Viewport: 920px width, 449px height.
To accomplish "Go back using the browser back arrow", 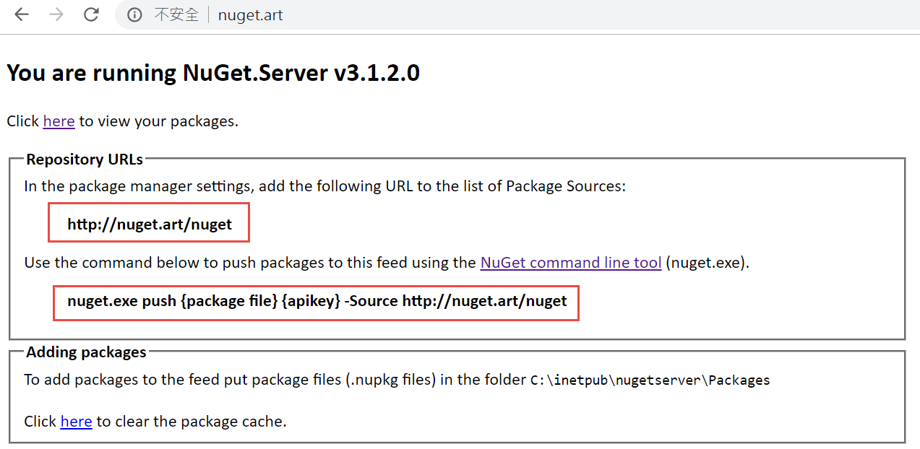I will [22, 14].
